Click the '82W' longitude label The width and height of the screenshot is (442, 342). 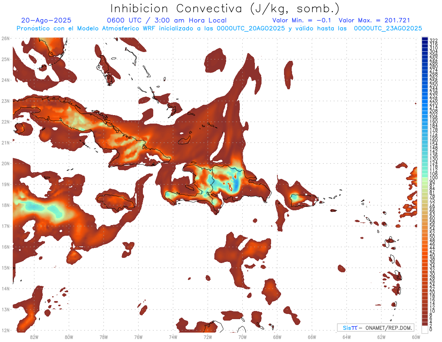(x=34, y=337)
